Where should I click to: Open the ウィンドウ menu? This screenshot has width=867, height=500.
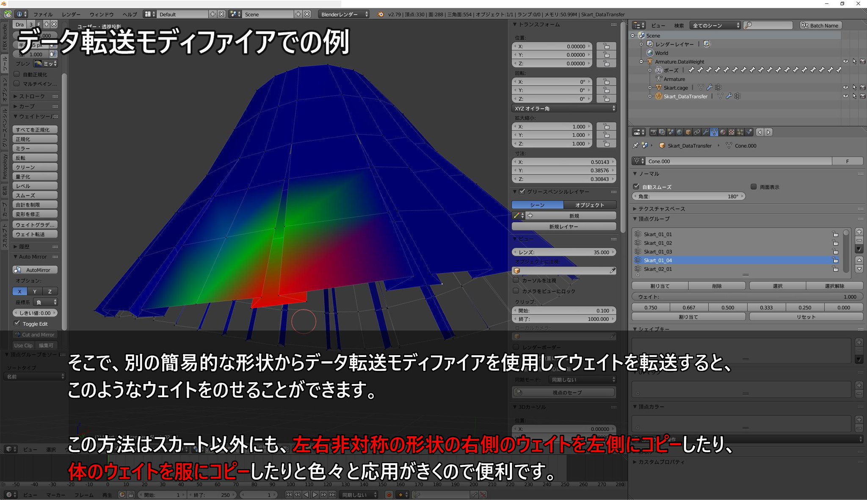coord(102,14)
